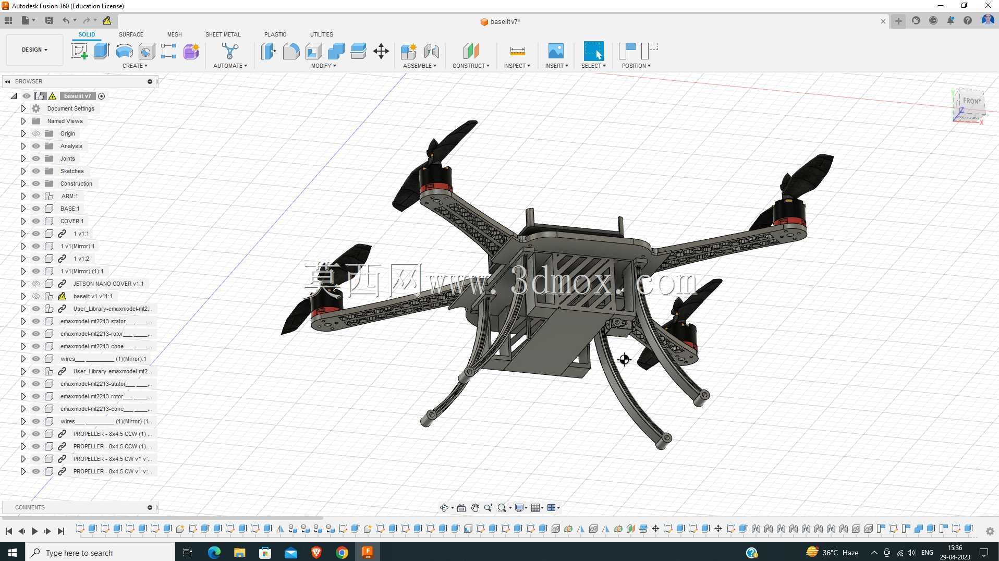The image size is (999, 561).
Task: Play the timeline
Action: (x=34, y=531)
